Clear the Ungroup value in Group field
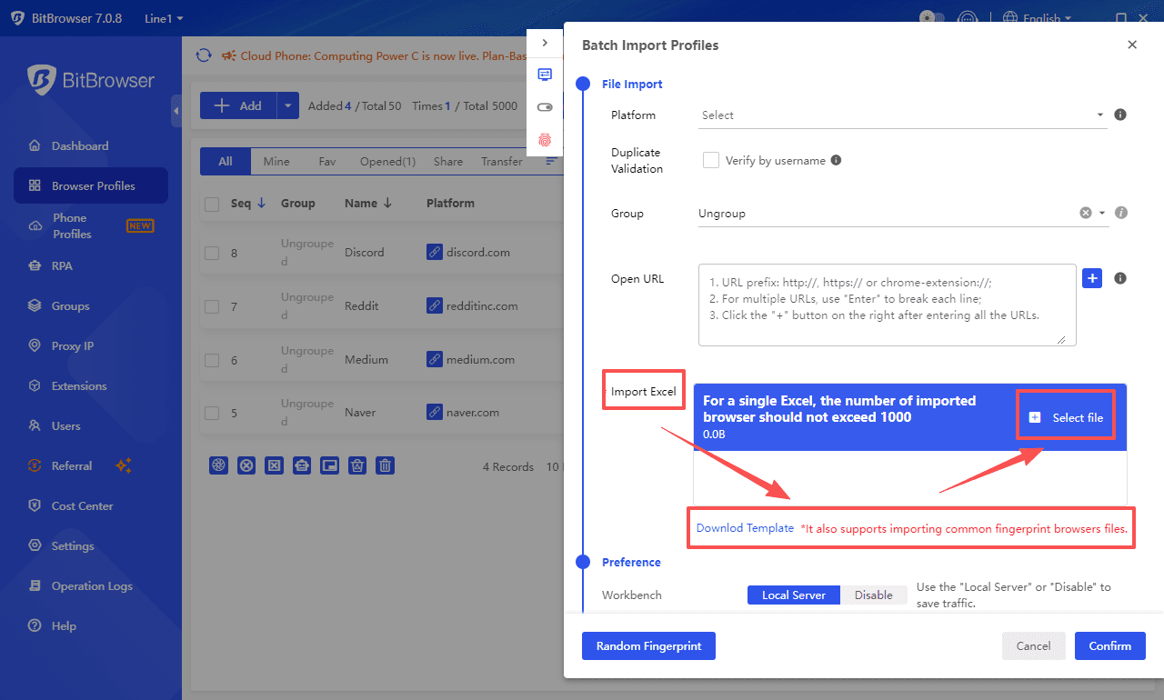Image resolution: width=1164 pixels, height=700 pixels. [x=1085, y=213]
